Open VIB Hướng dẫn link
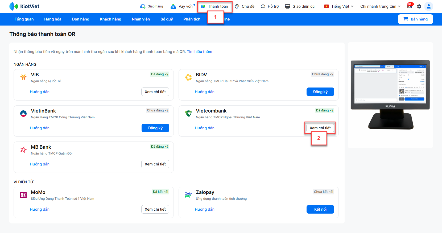Image resolution: width=442 pixels, height=233 pixels. click(x=40, y=92)
